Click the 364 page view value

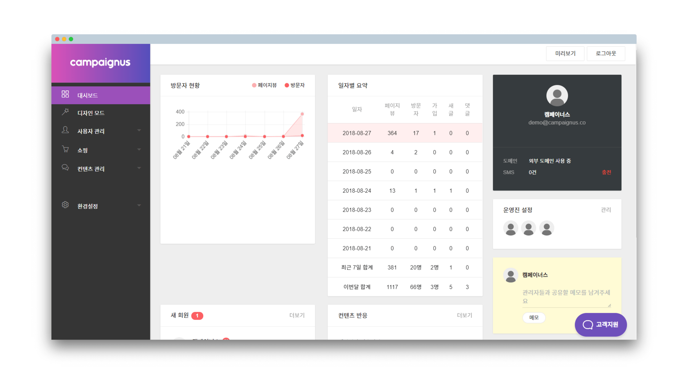(392, 133)
